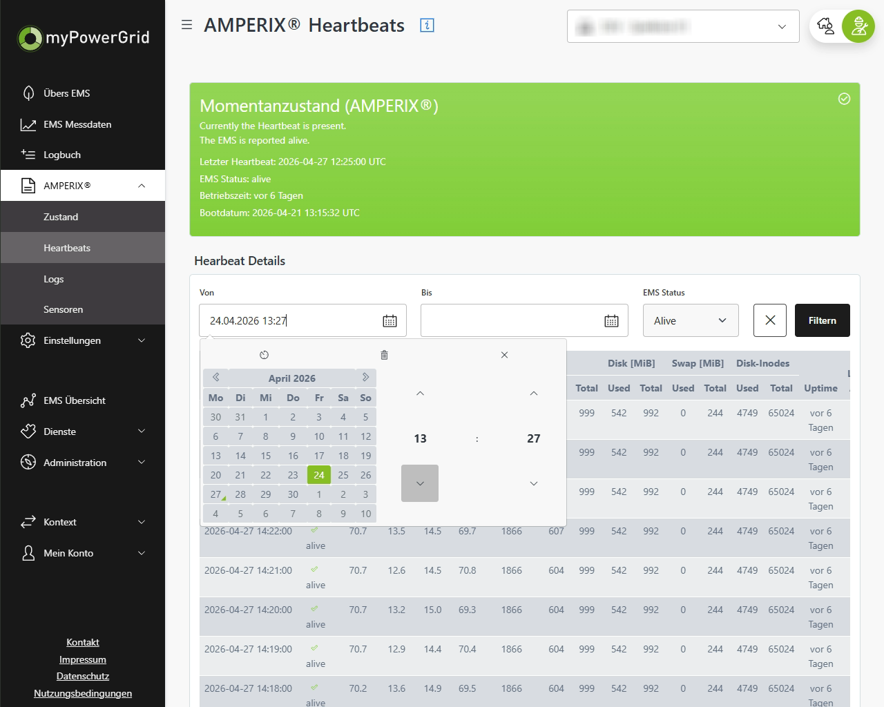Select Zustand submenu item
The width and height of the screenshot is (884, 707).
click(83, 217)
